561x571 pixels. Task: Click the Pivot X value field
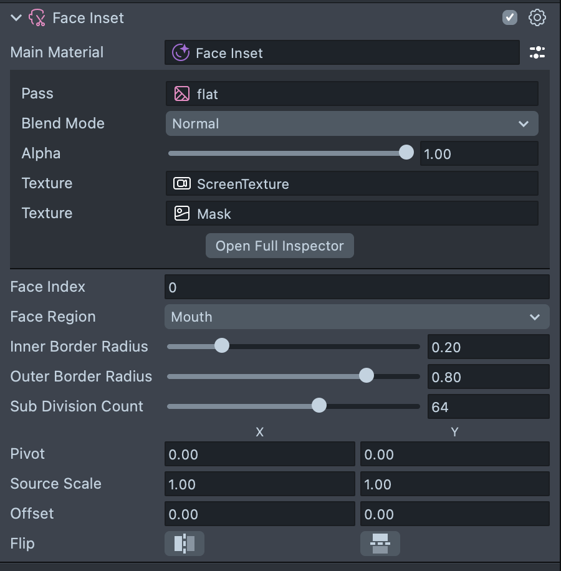coord(259,454)
